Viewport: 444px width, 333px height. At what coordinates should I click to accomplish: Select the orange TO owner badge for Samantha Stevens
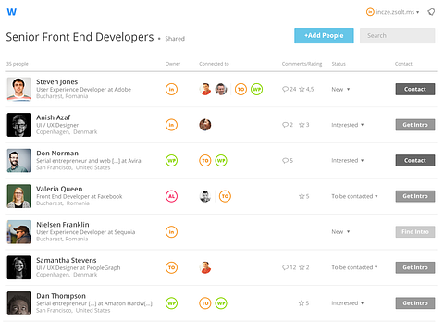(171, 267)
